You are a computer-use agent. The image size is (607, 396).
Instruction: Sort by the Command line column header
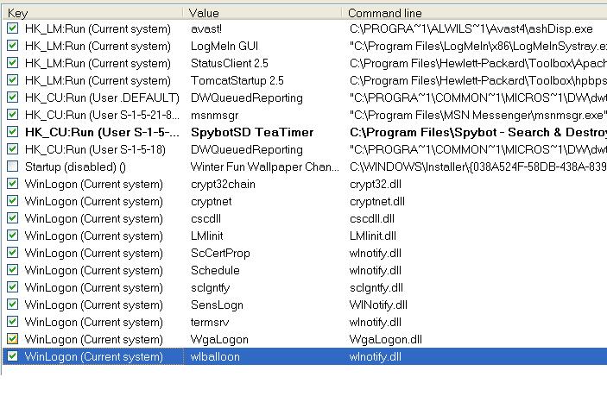tap(475, 13)
